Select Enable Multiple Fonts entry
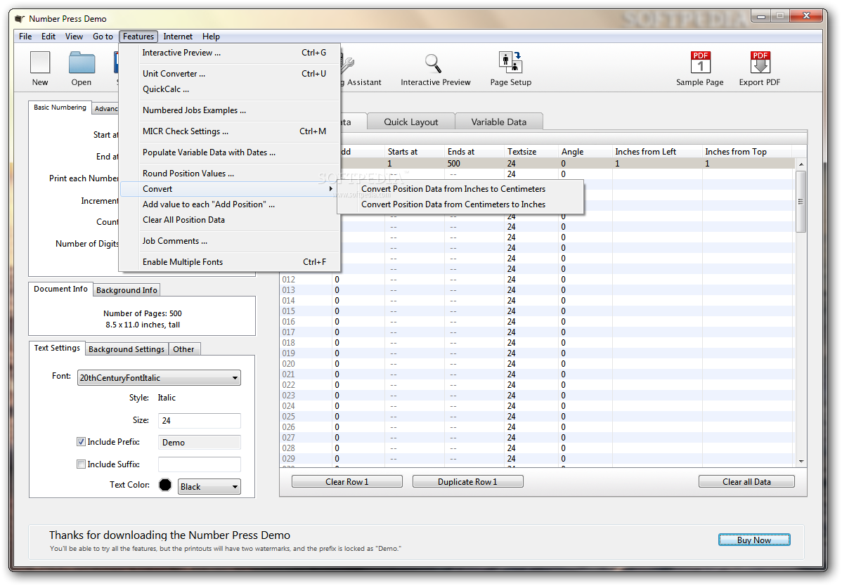Viewport: 842px width, 586px height. (x=230, y=262)
